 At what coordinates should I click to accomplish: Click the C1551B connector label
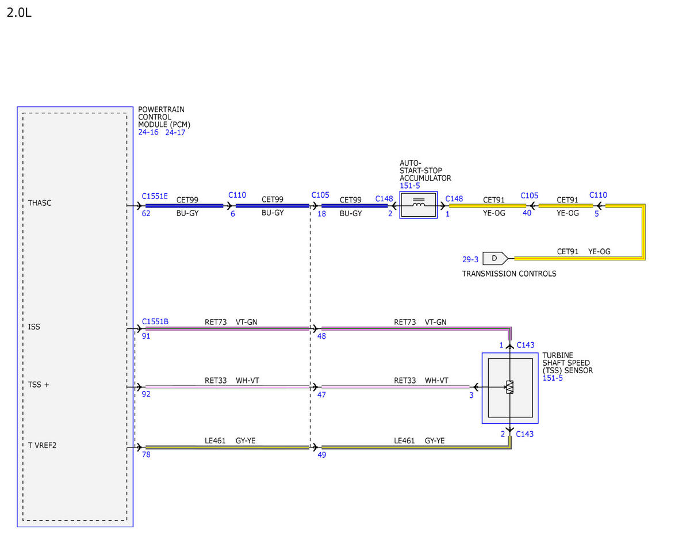coord(155,321)
